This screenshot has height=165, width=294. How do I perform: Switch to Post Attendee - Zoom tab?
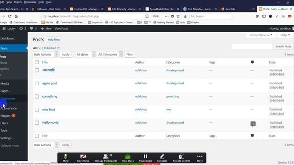tap(199, 9)
